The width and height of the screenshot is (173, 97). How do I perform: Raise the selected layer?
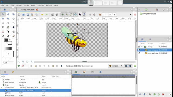pos(140,94)
